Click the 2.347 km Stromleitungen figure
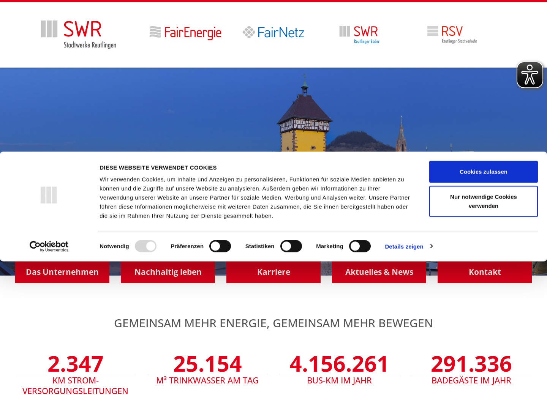Viewport: 547px width, 410px height. click(76, 364)
